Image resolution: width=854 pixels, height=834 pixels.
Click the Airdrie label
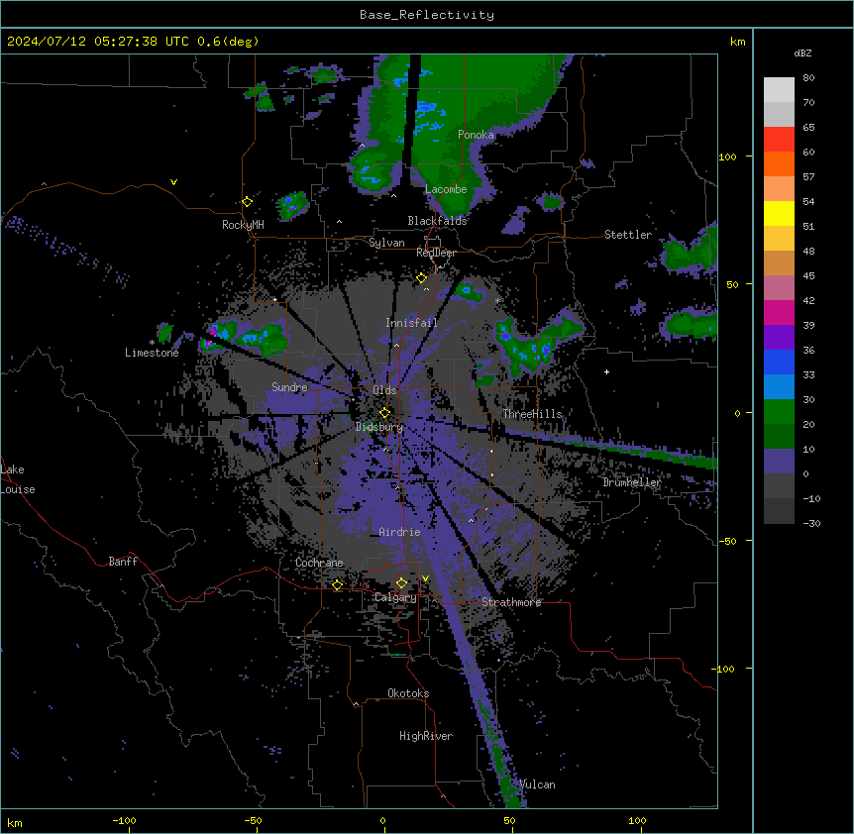point(399,532)
